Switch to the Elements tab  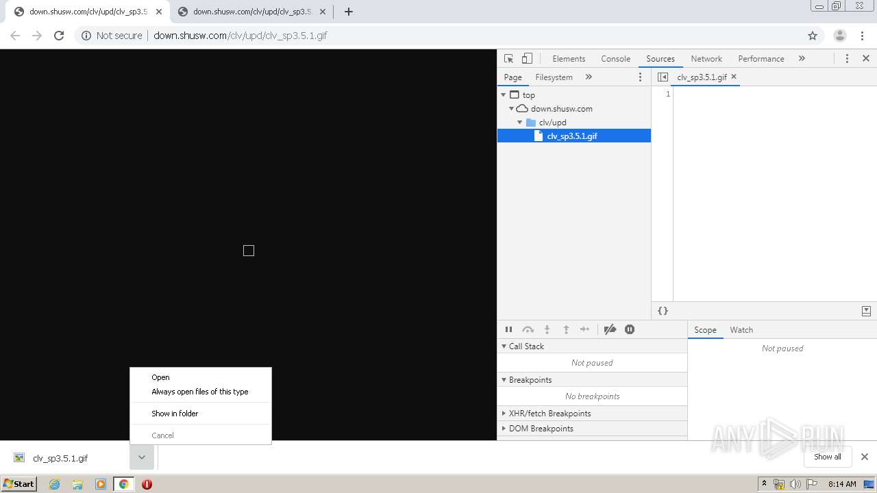click(569, 59)
